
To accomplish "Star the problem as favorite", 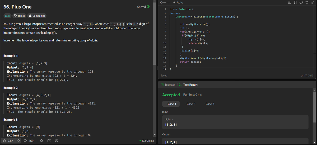I will 41,141.
